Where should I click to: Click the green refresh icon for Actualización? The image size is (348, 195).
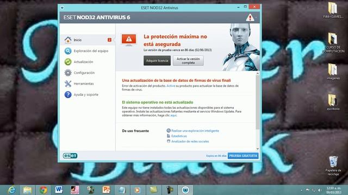pyautogui.click(x=68, y=62)
